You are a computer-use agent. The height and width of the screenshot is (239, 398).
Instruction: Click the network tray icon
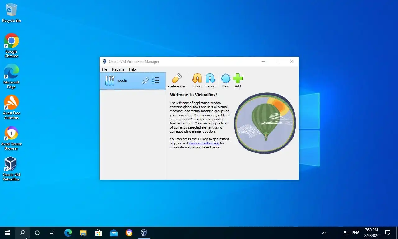pos(347,233)
